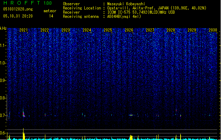This screenshot has width=221, height=140.
Task: Click the 0.6 kHz axis tick label
Action: pos(3,133)
